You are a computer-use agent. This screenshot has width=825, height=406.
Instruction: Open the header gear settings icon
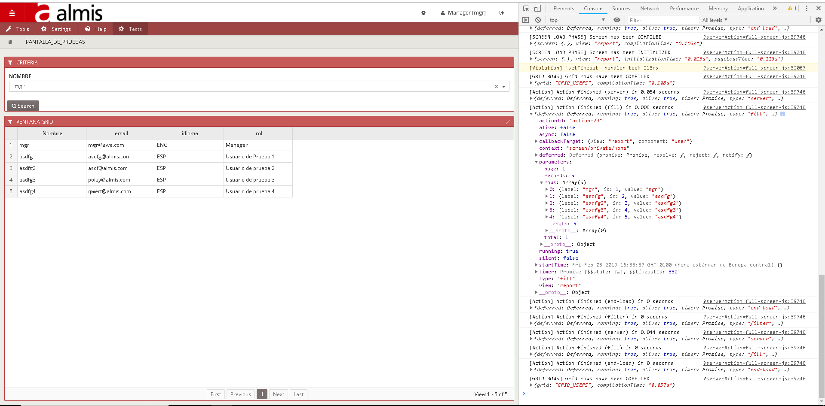click(x=423, y=13)
